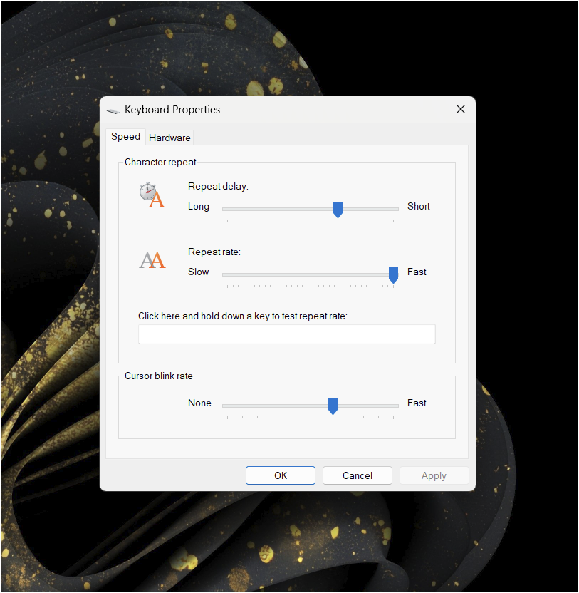Click the Apply button
Viewport: 579px width, 593px height.
(x=434, y=475)
